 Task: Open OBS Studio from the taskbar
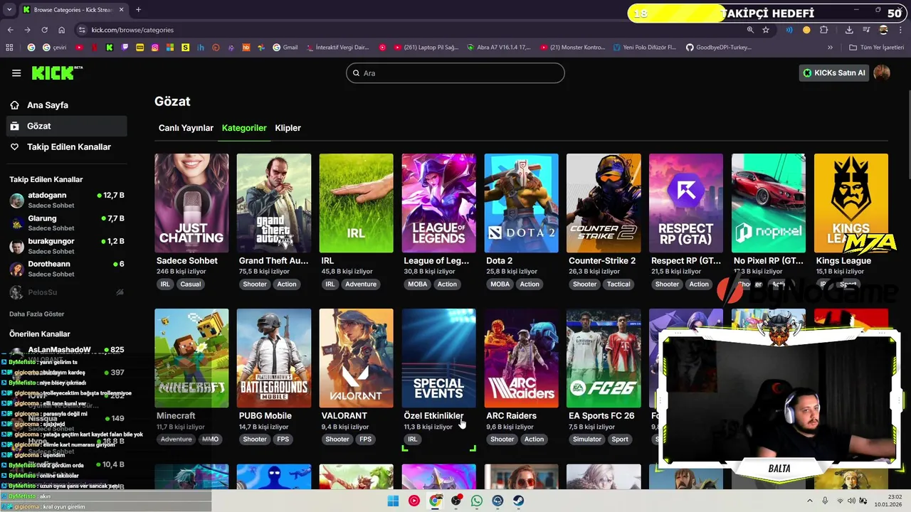(x=456, y=501)
